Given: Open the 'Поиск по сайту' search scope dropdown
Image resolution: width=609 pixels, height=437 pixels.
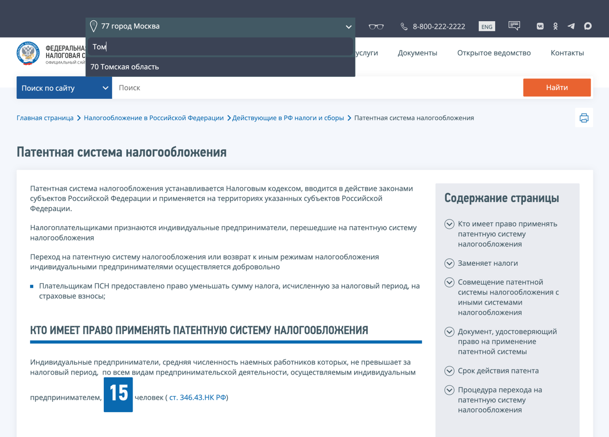Looking at the screenshot, I should 64,88.
